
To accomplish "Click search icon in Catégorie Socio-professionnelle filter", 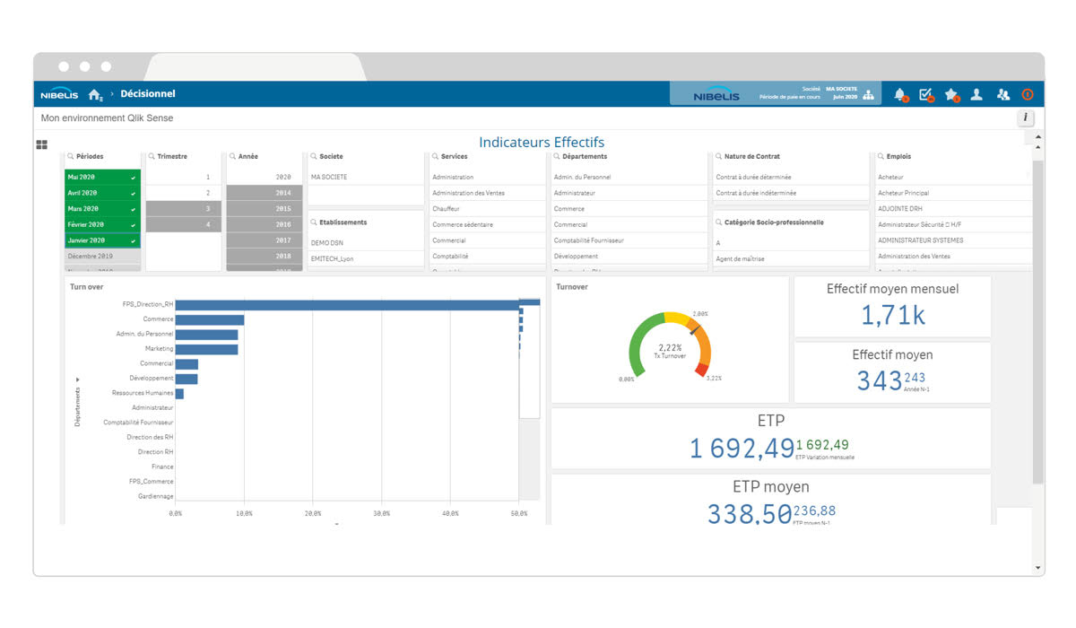I will (718, 222).
